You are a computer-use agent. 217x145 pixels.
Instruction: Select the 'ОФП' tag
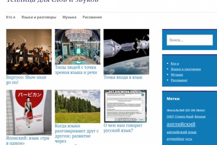tap(170, 117)
